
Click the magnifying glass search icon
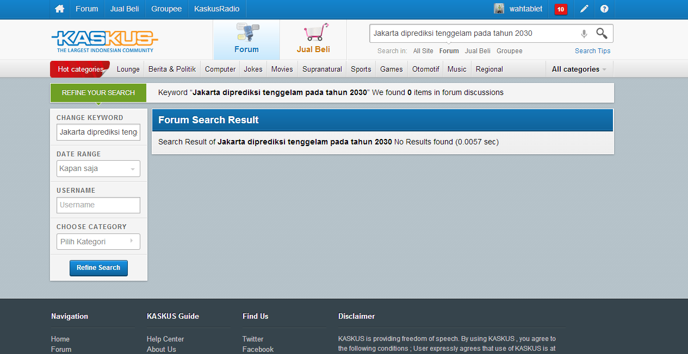[602, 33]
